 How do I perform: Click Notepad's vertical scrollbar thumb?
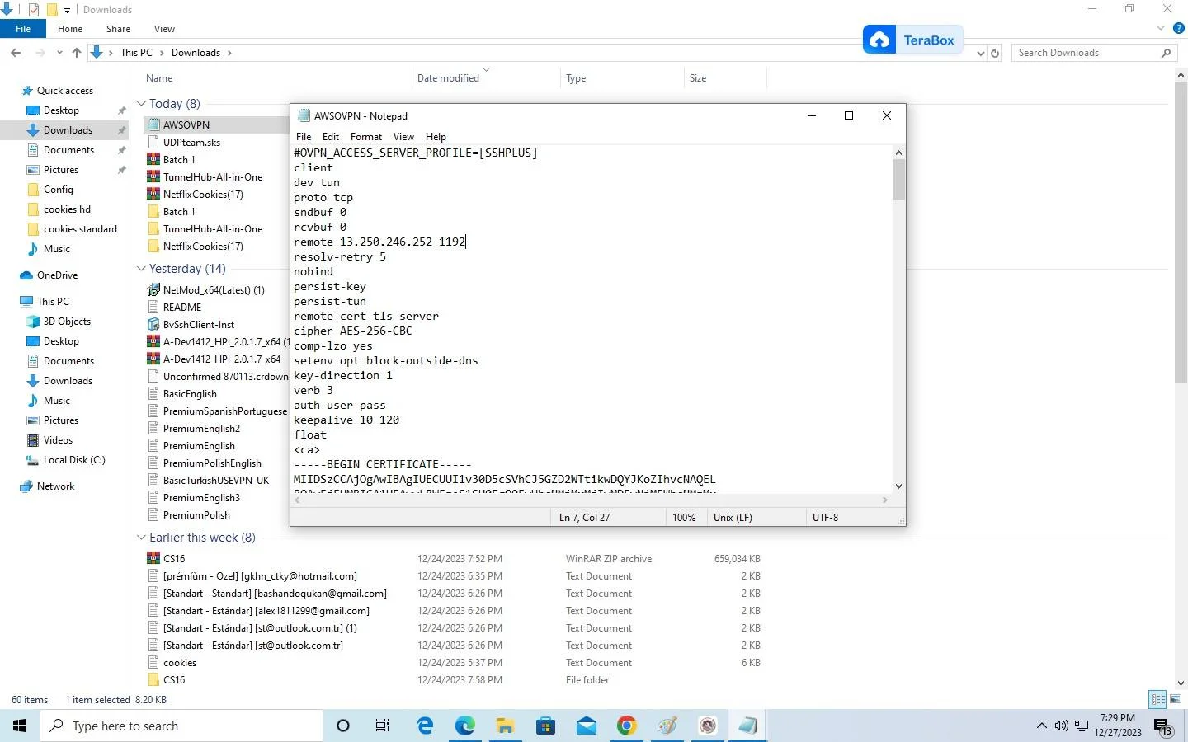tap(898, 180)
